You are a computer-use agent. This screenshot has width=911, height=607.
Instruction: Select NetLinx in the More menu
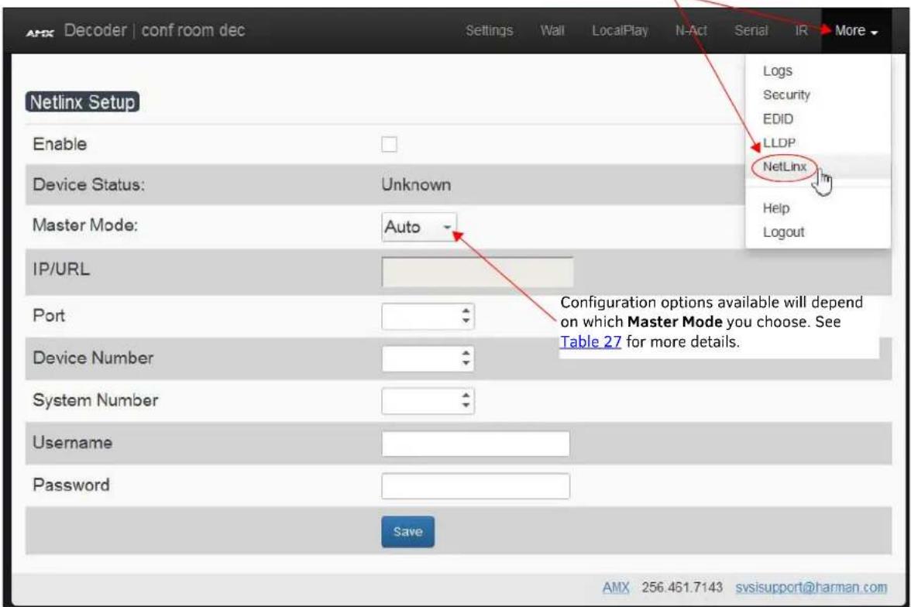click(784, 166)
